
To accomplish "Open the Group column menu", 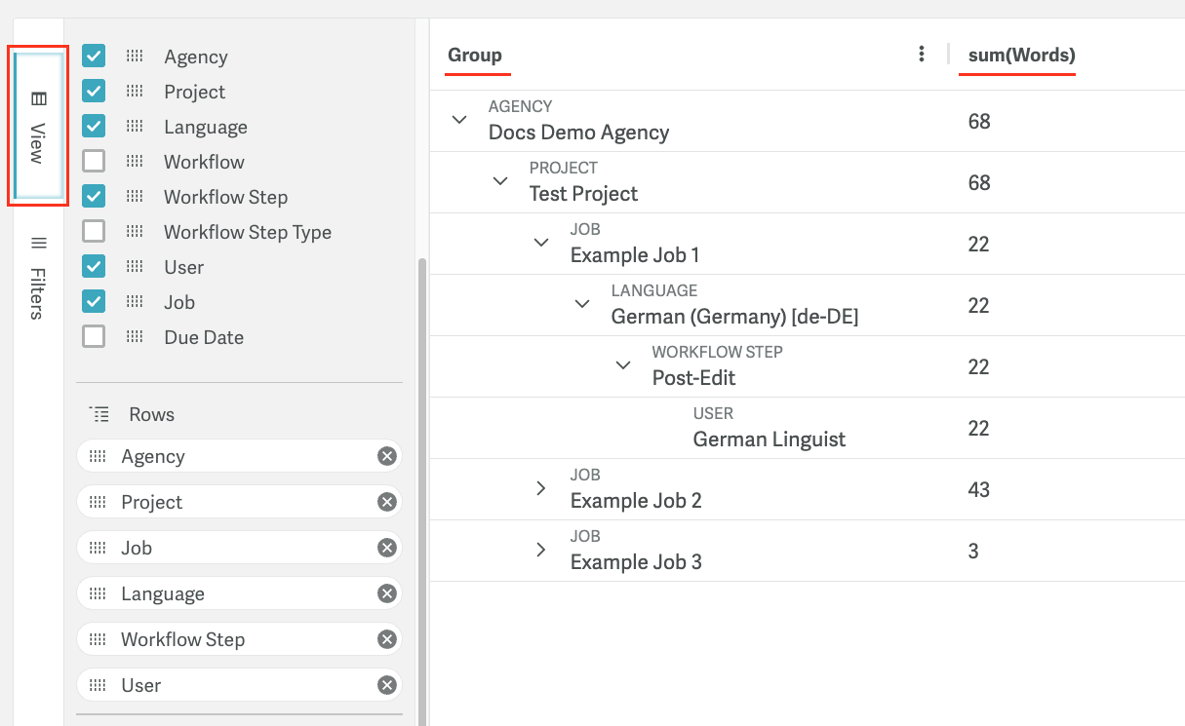I will click(922, 55).
